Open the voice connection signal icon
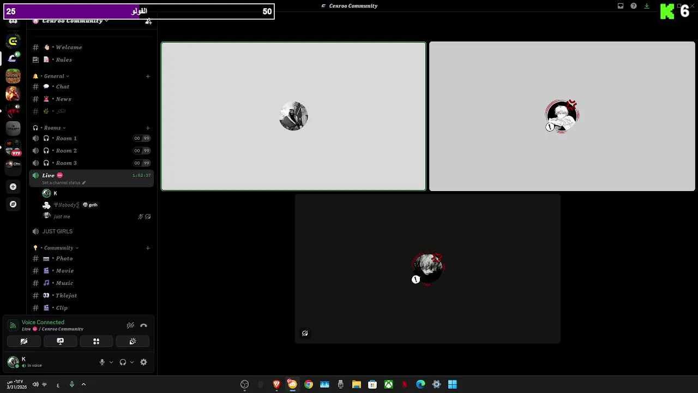 13,325
